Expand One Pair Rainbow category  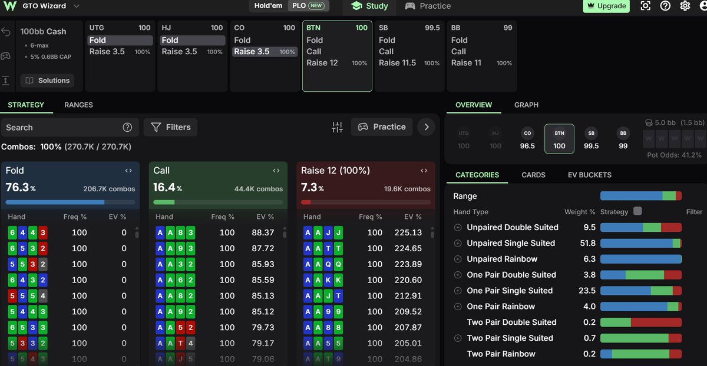pyautogui.click(x=458, y=307)
